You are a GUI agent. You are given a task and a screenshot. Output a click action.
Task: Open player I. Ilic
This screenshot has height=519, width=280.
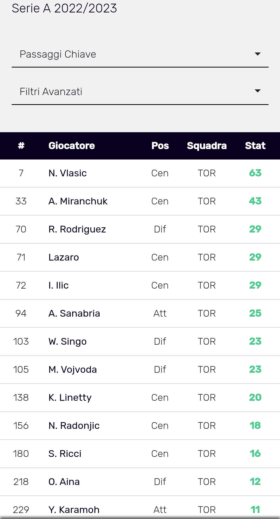59,285
